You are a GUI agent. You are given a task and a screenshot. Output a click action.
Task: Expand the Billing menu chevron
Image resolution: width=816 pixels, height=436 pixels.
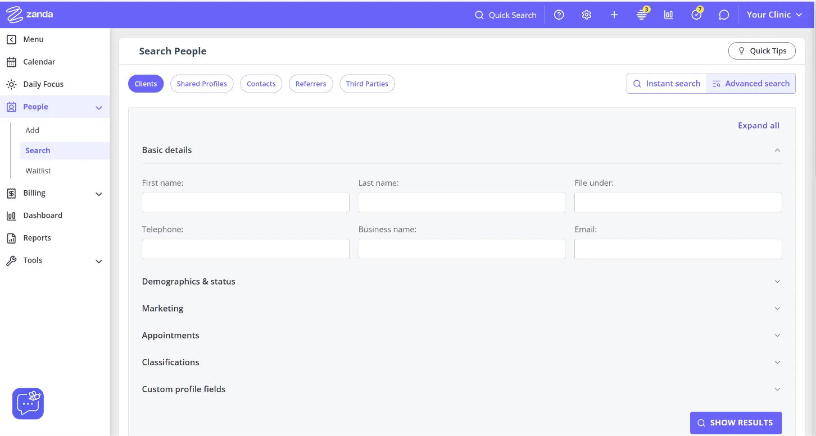coord(99,194)
